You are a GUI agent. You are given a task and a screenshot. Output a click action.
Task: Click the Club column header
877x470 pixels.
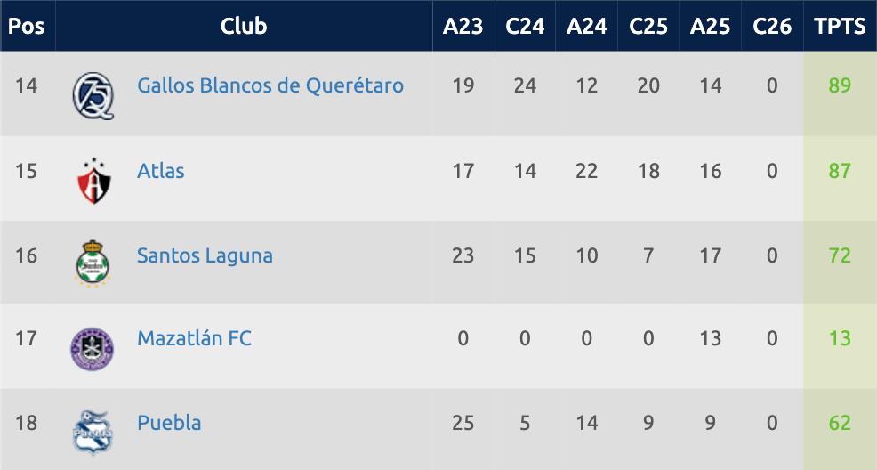point(244,26)
